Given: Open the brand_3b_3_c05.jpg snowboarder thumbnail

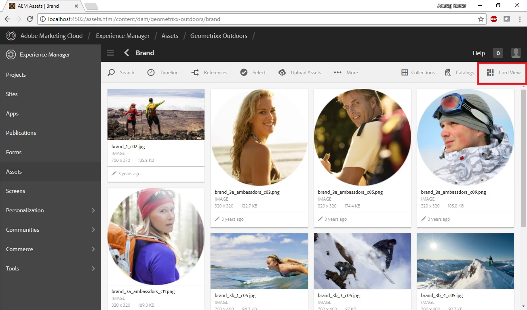Looking at the screenshot, I should click(x=363, y=261).
